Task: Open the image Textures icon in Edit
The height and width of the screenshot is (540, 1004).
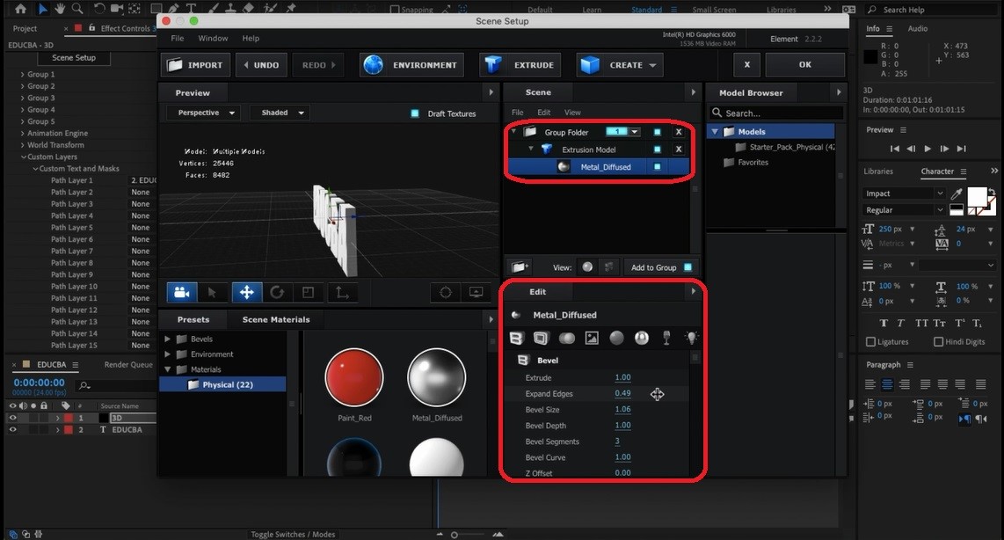Action: tap(592, 338)
